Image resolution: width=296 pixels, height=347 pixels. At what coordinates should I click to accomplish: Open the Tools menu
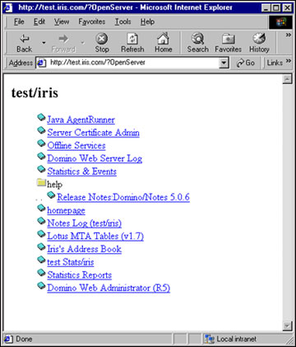[x=123, y=21]
